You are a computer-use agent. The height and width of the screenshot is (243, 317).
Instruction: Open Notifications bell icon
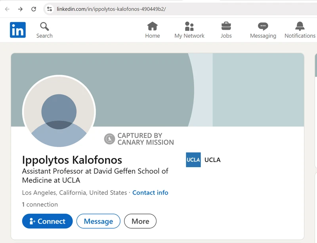(300, 26)
